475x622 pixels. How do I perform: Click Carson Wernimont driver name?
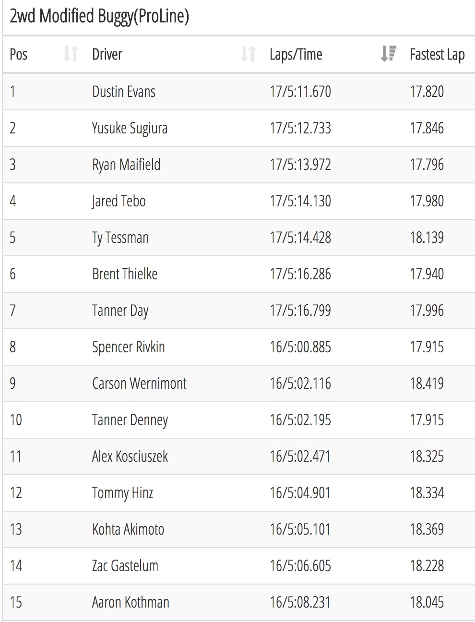(x=139, y=383)
